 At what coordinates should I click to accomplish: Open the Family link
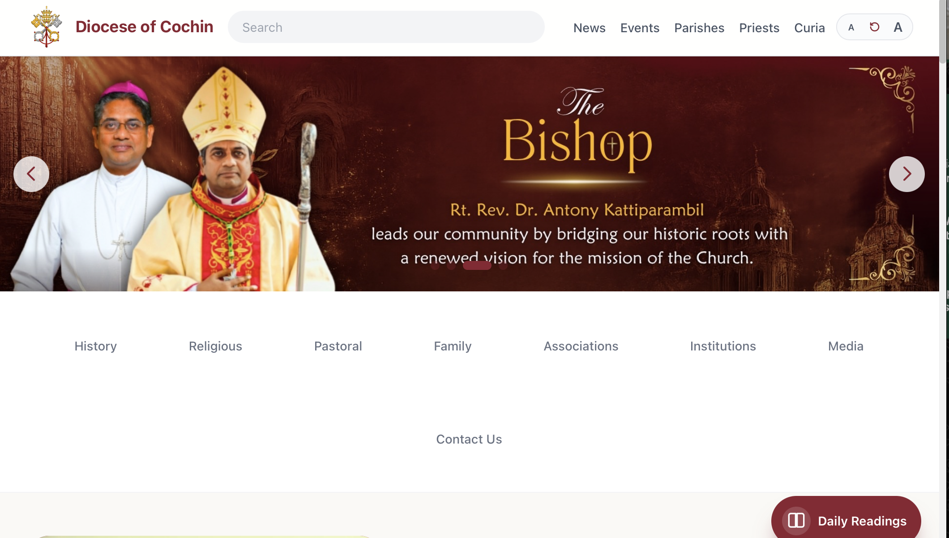click(x=453, y=346)
